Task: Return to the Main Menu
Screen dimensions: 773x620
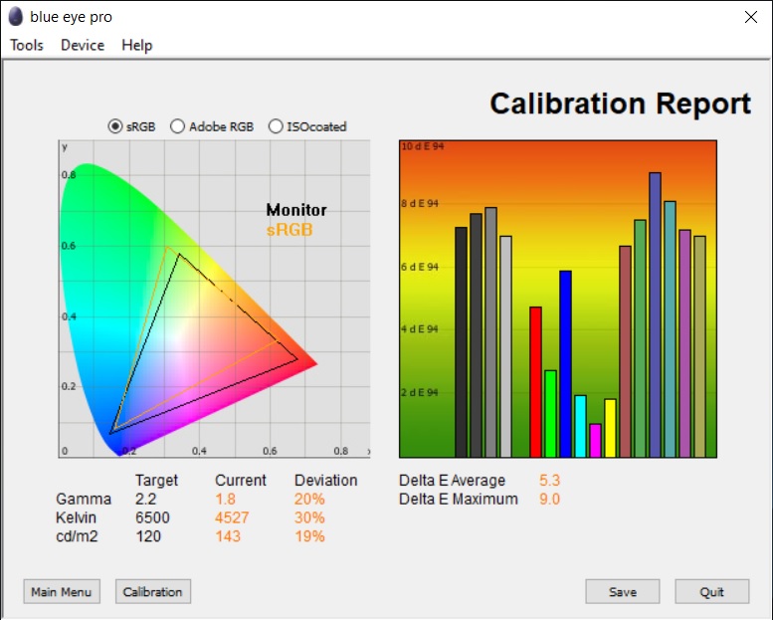Action: 62,591
